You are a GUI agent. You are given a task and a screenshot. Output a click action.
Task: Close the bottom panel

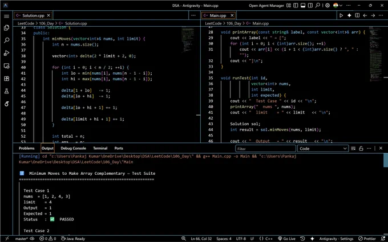tap(381, 149)
